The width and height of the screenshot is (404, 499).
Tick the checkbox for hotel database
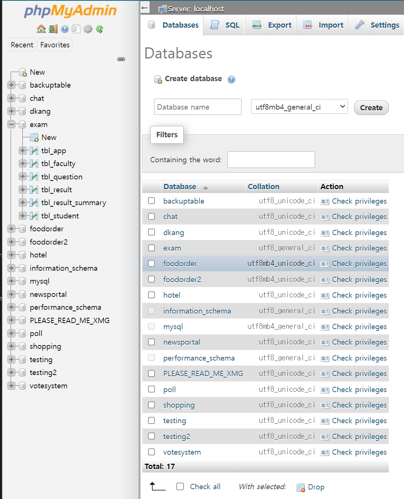[151, 295]
